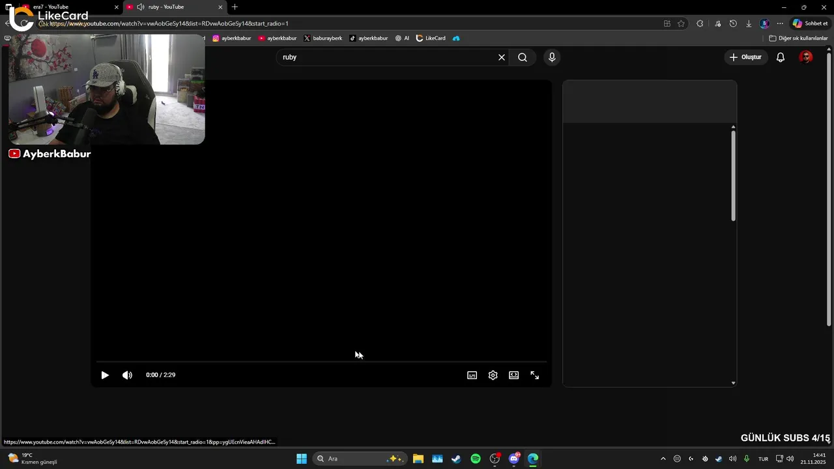Switch the player to theater mode
This screenshot has width=834, height=469.
pyautogui.click(x=514, y=375)
